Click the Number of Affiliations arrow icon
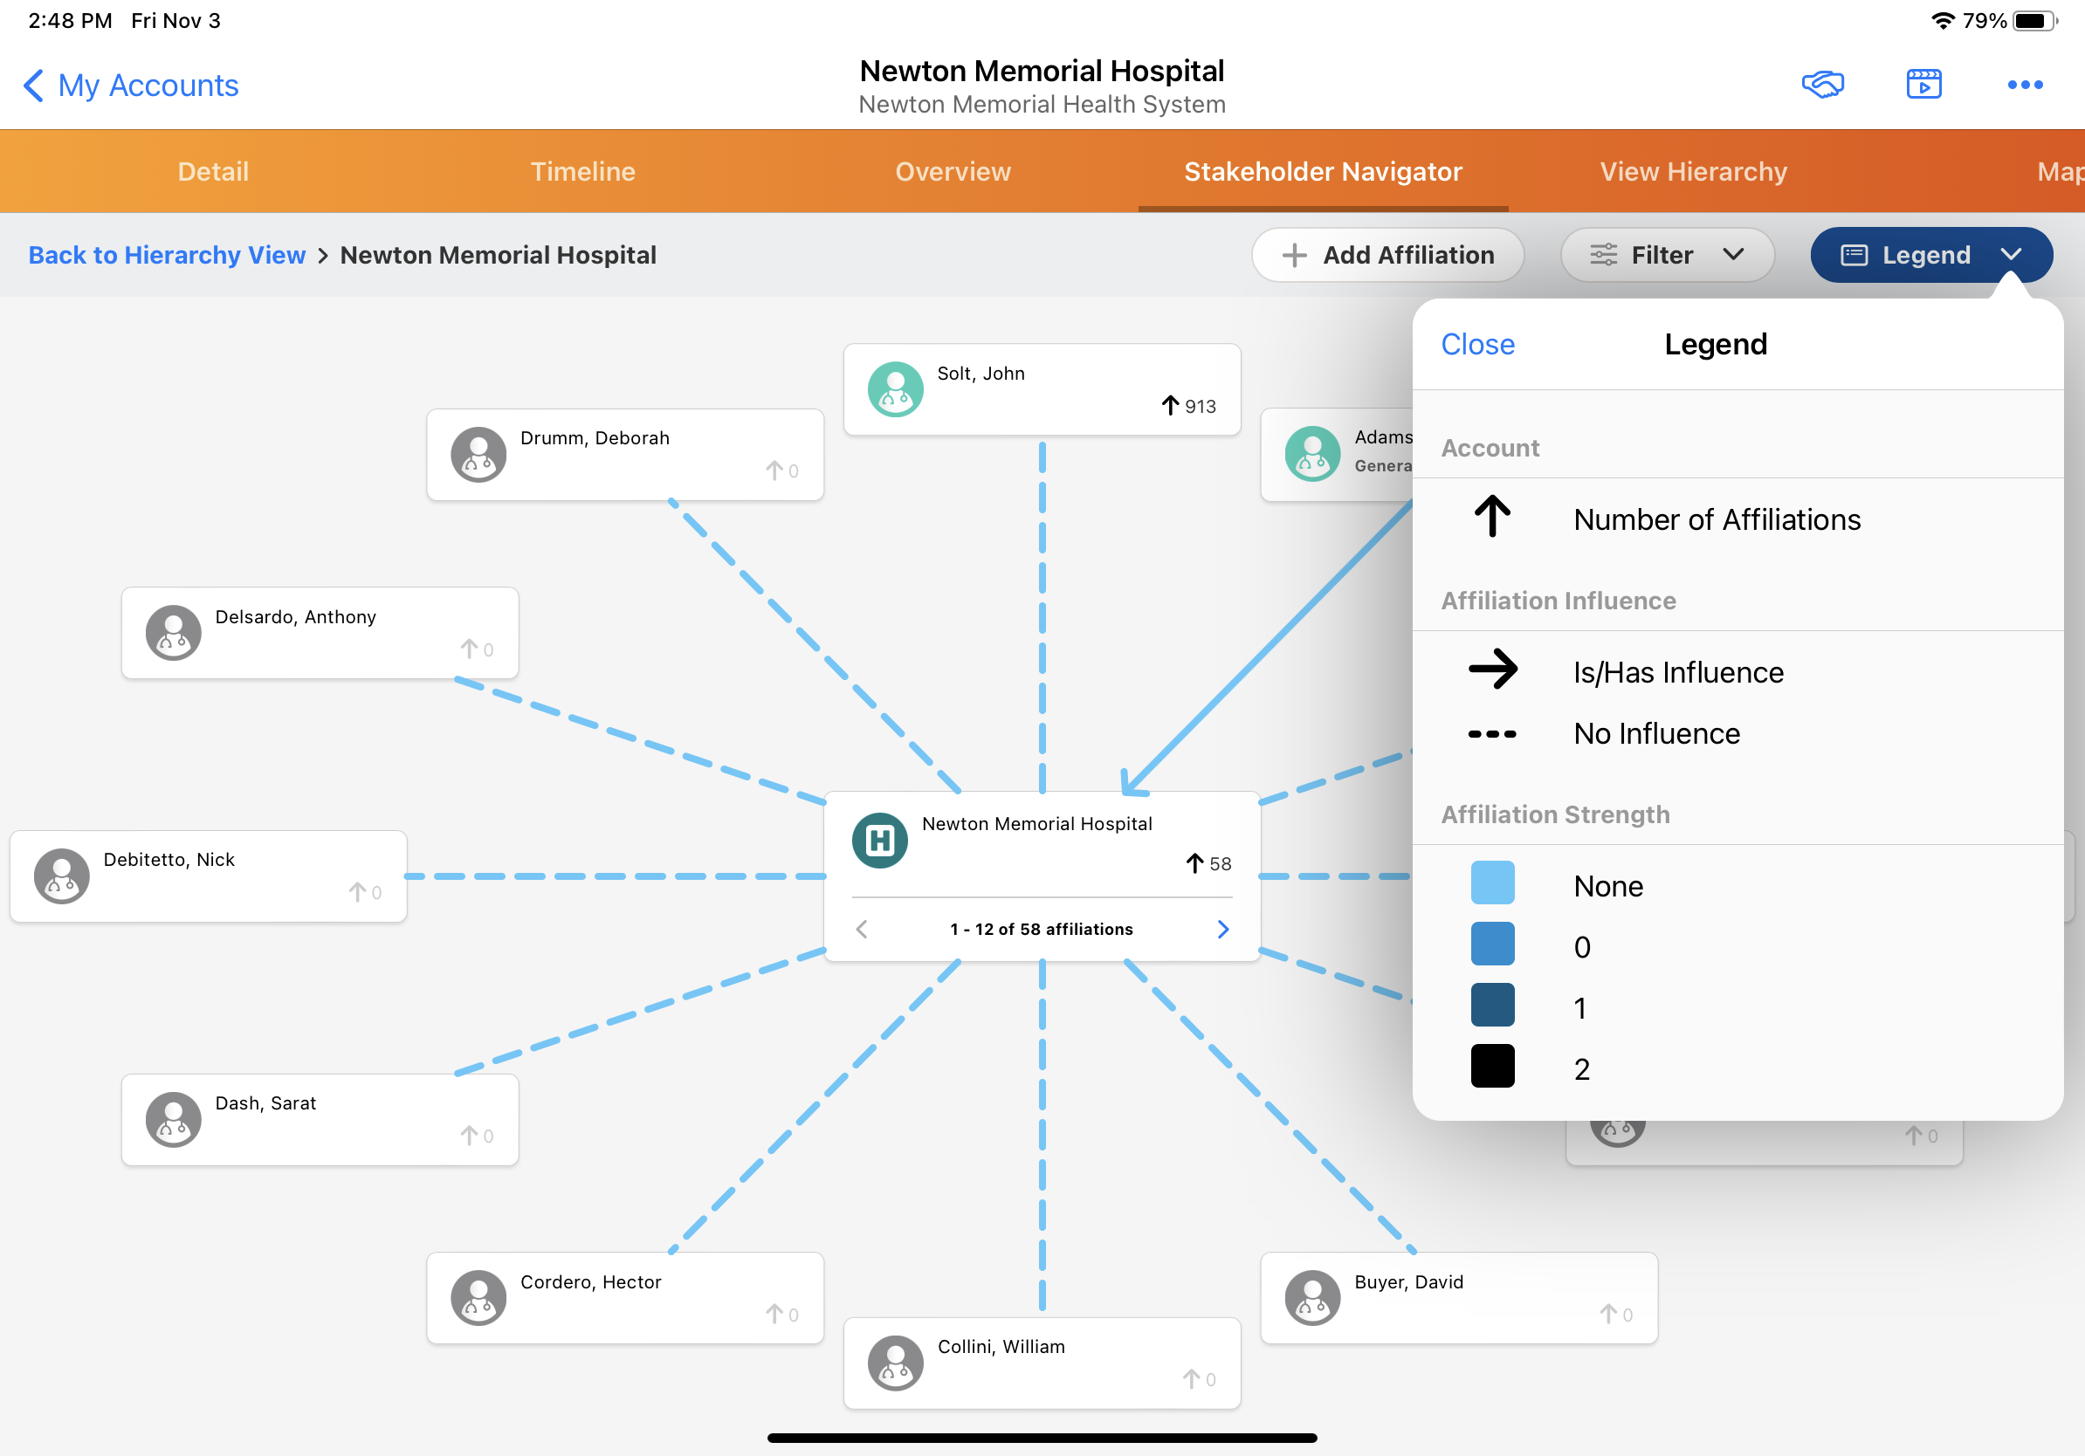The width and height of the screenshot is (2085, 1456). point(1491,518)
